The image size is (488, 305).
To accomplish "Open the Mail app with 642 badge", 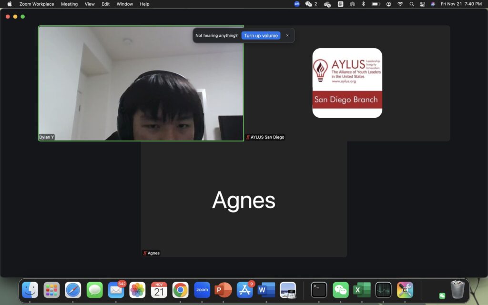I will [x=116, y=290].
